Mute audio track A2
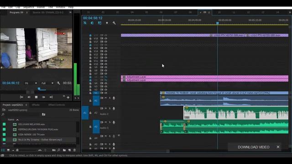Viewport: 292px width, 164px height. (106, 108)
